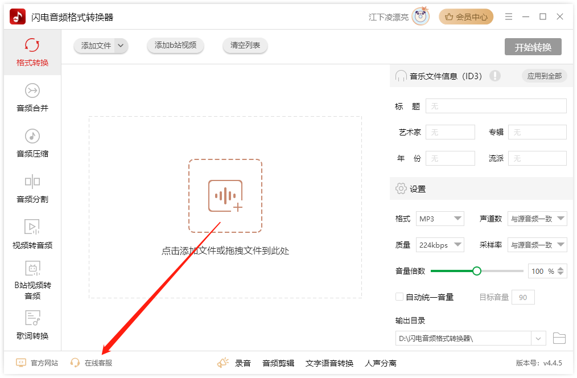Open the output directory folder icon

pyautogui.click(x=559, y=339)
